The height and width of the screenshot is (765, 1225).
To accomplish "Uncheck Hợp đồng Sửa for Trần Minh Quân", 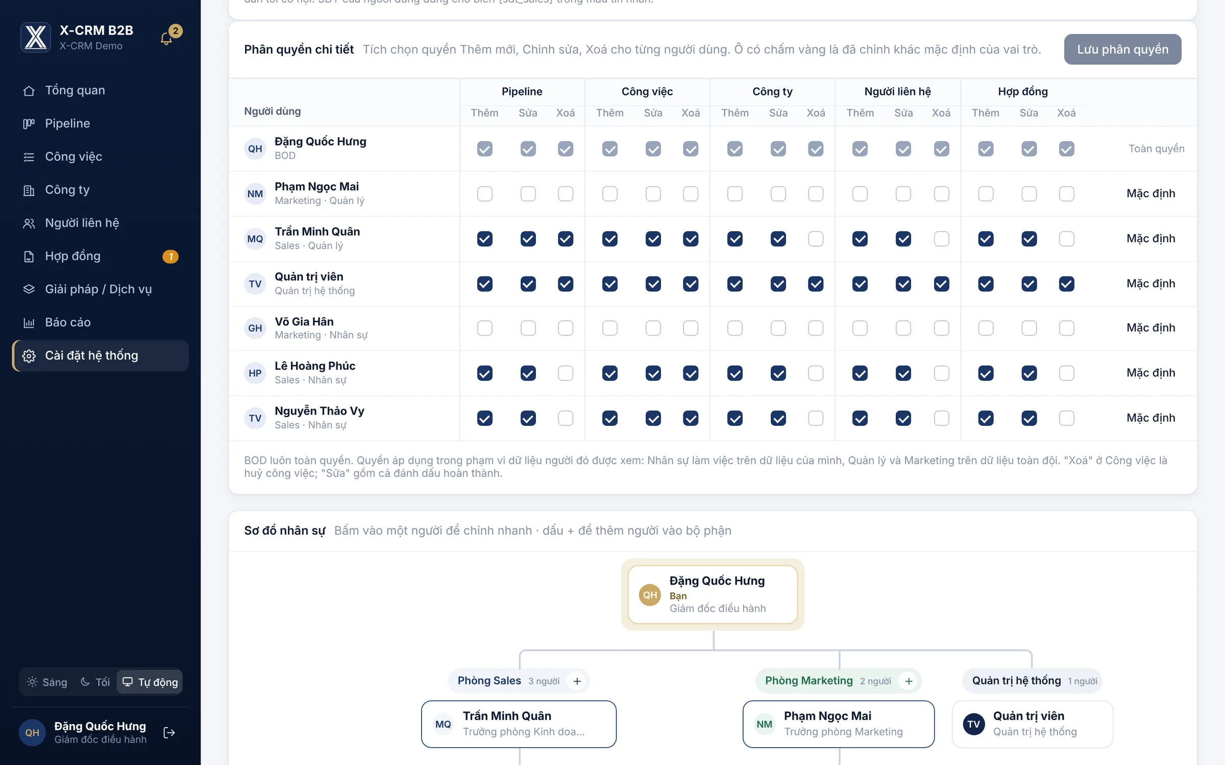I will pyautogui.click(x=1029, y=239).
